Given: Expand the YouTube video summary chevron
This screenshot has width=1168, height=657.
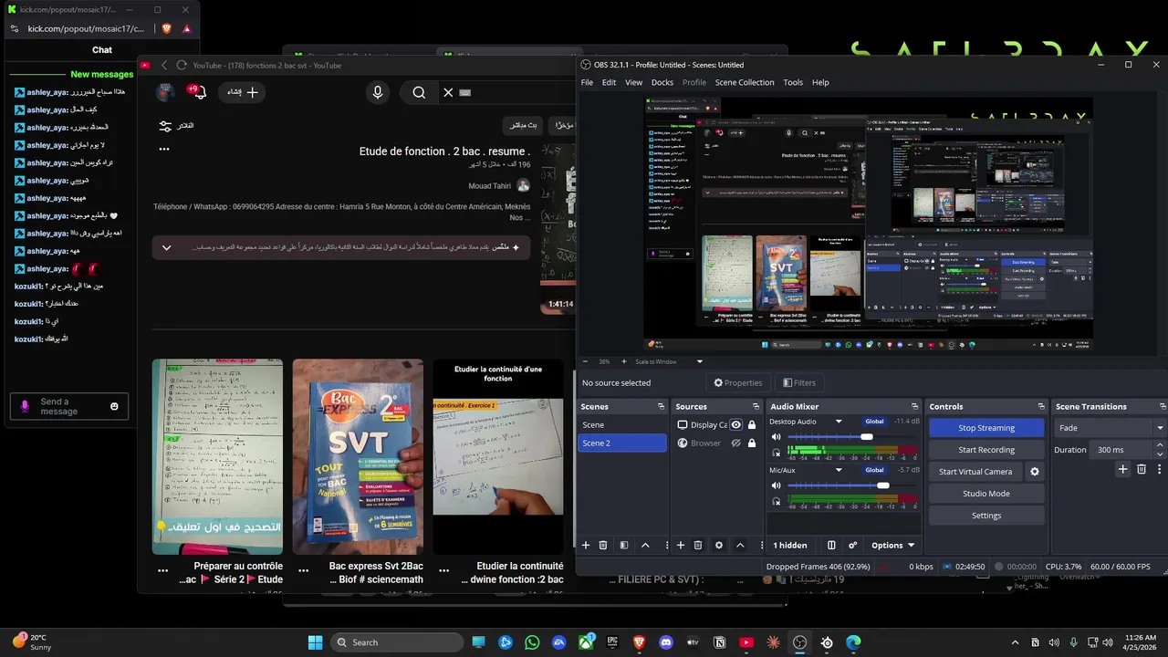Looking at the screenshot, I should coord(166,247).
